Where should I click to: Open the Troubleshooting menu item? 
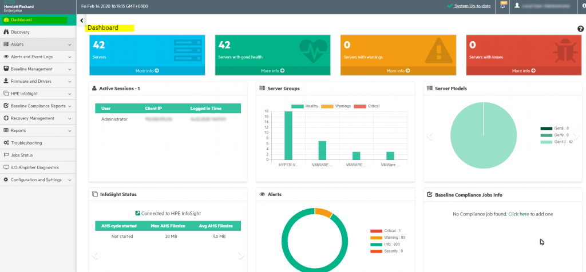coord(37,143)
